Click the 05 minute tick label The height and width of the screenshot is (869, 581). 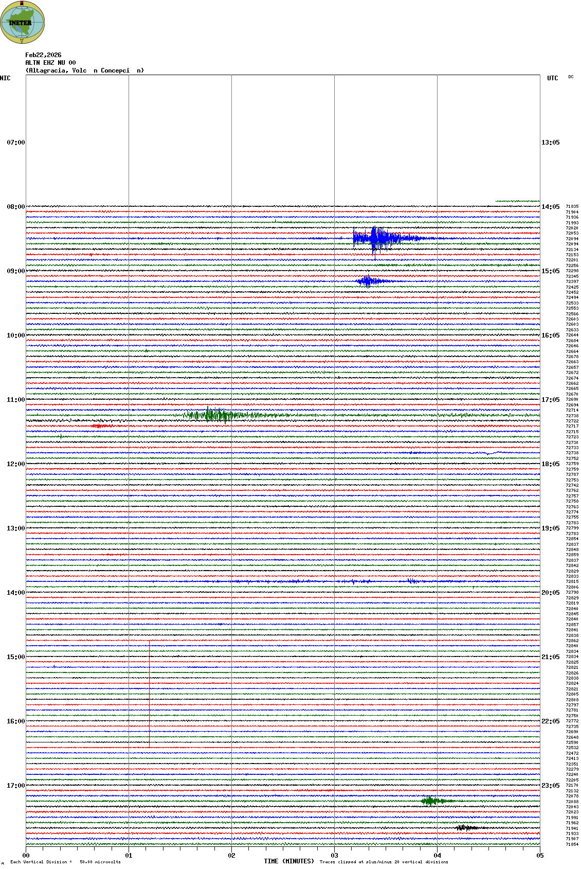540,856
